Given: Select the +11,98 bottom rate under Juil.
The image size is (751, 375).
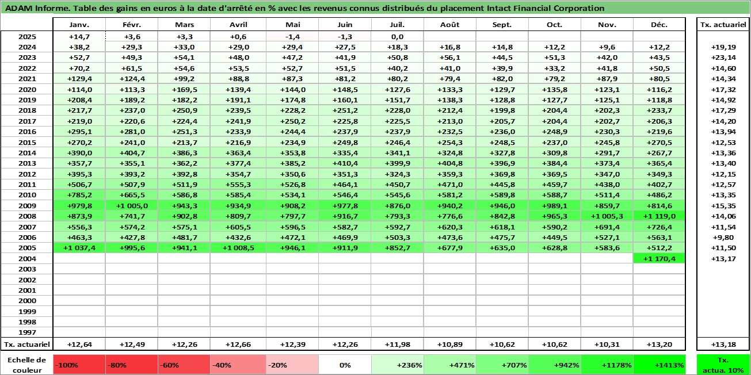Looking at the screenshot, I should tap(397, 345).
